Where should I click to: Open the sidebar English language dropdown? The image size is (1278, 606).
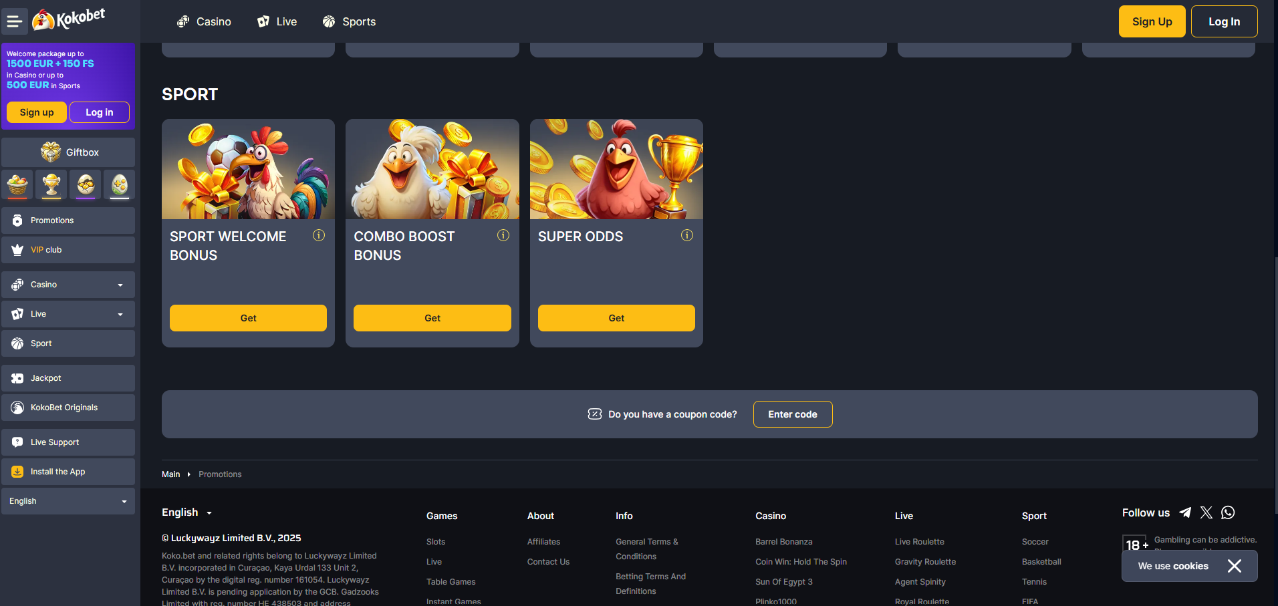point(68,501)
